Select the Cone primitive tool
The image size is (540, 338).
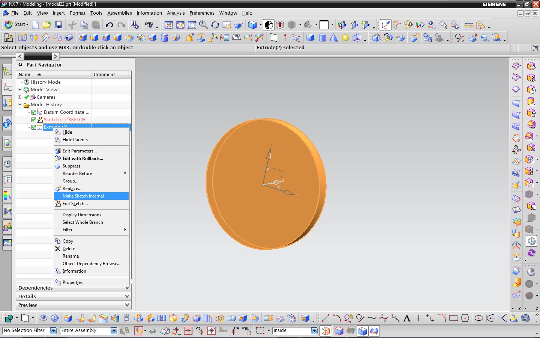click(334, 38)
